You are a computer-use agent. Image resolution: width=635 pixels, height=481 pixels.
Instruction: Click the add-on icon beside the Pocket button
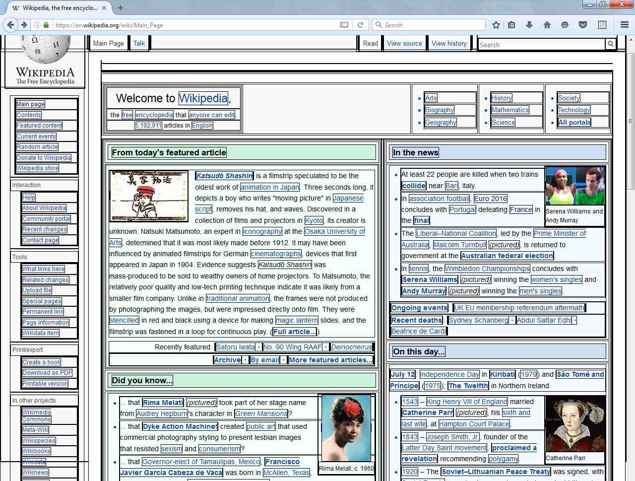pos(602,25)
